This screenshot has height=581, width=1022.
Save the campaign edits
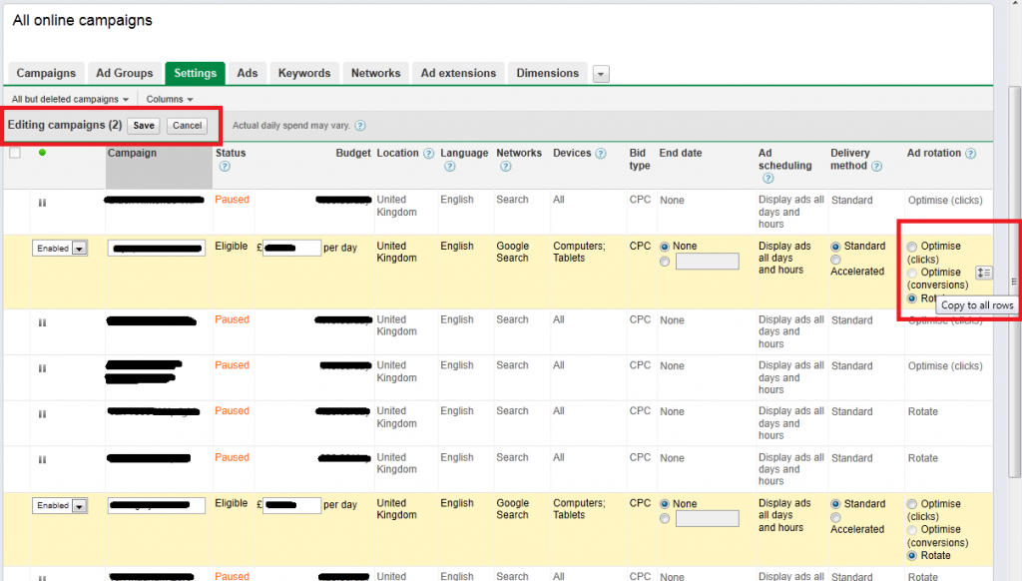click(x=144, y=126)
